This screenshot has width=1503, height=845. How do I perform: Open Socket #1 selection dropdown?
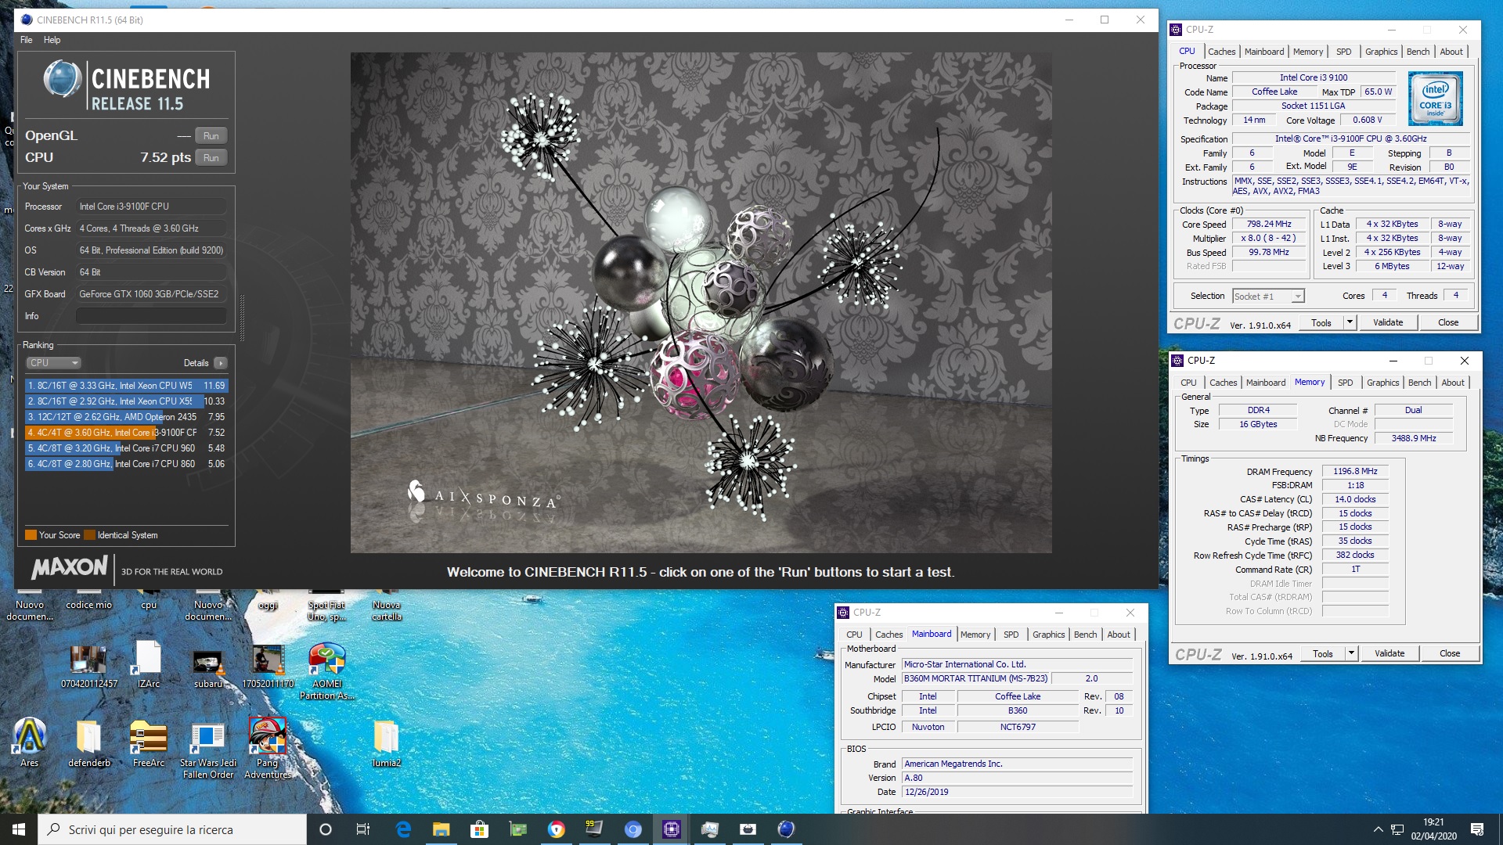[x=1268, y=297]
